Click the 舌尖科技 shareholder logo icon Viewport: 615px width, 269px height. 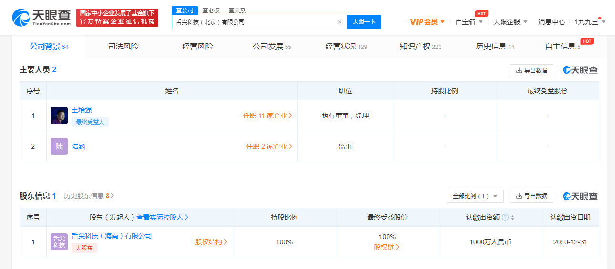coord(59,242)
